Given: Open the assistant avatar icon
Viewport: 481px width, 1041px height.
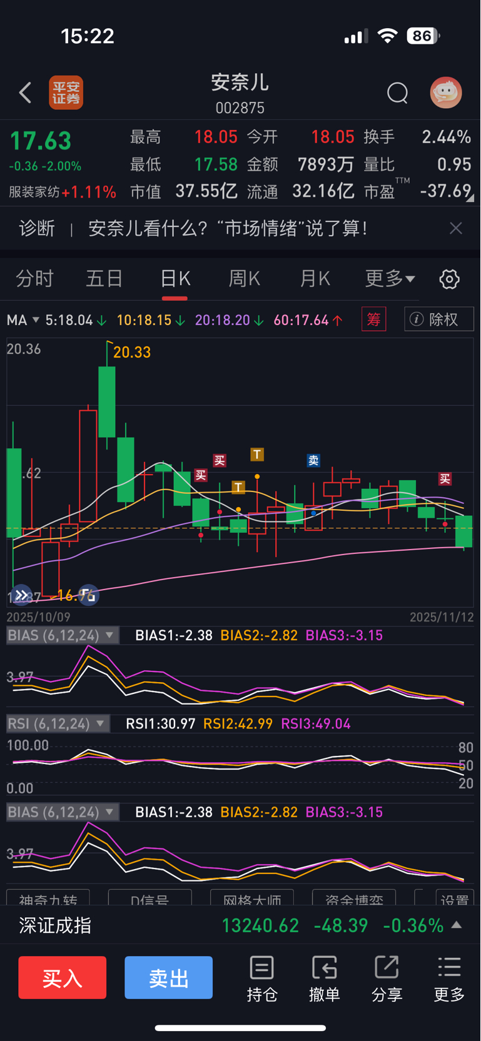Looking at the screenshot, I should coord(446,93).
